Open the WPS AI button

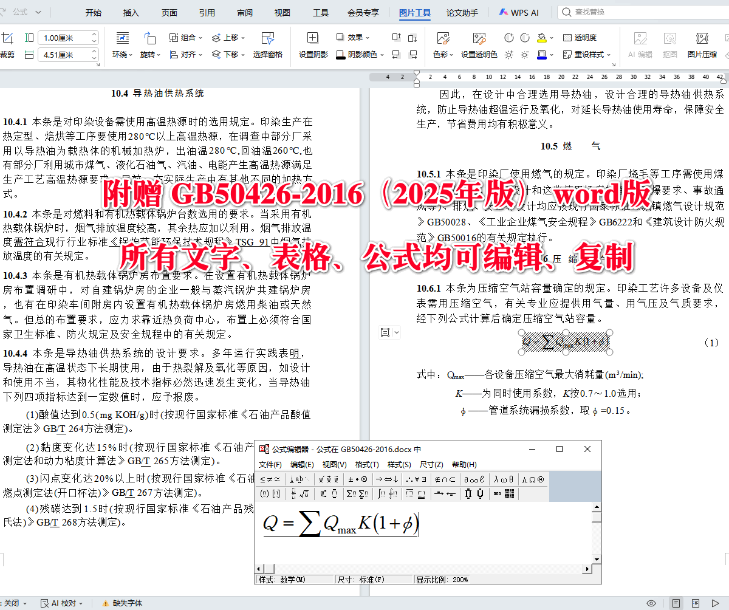519,12
